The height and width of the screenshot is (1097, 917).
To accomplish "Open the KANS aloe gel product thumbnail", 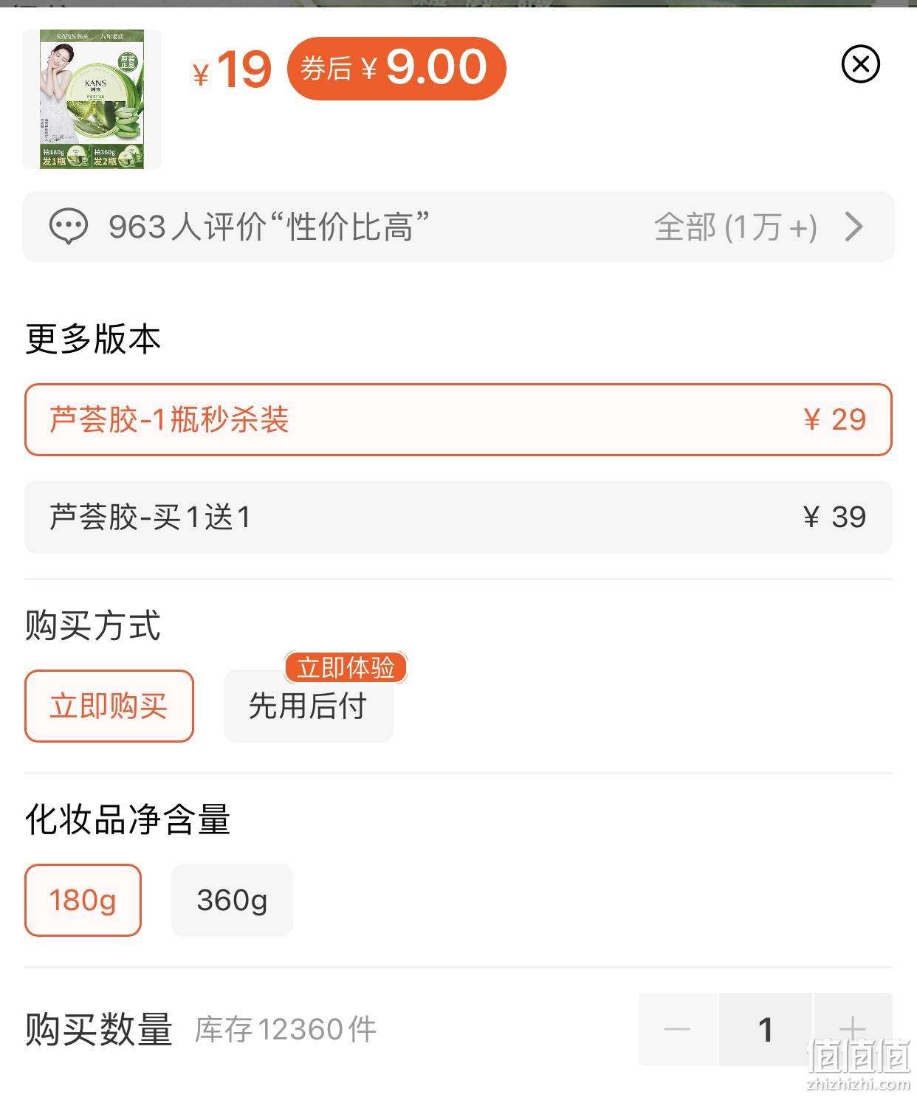I will (92, 99).
